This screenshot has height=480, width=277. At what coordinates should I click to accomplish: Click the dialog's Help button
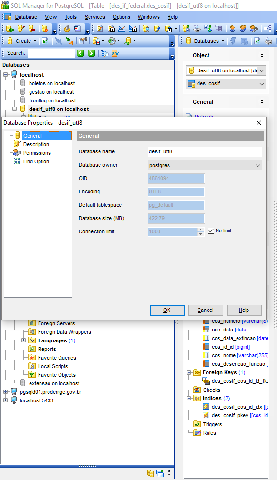pos(244,310)
